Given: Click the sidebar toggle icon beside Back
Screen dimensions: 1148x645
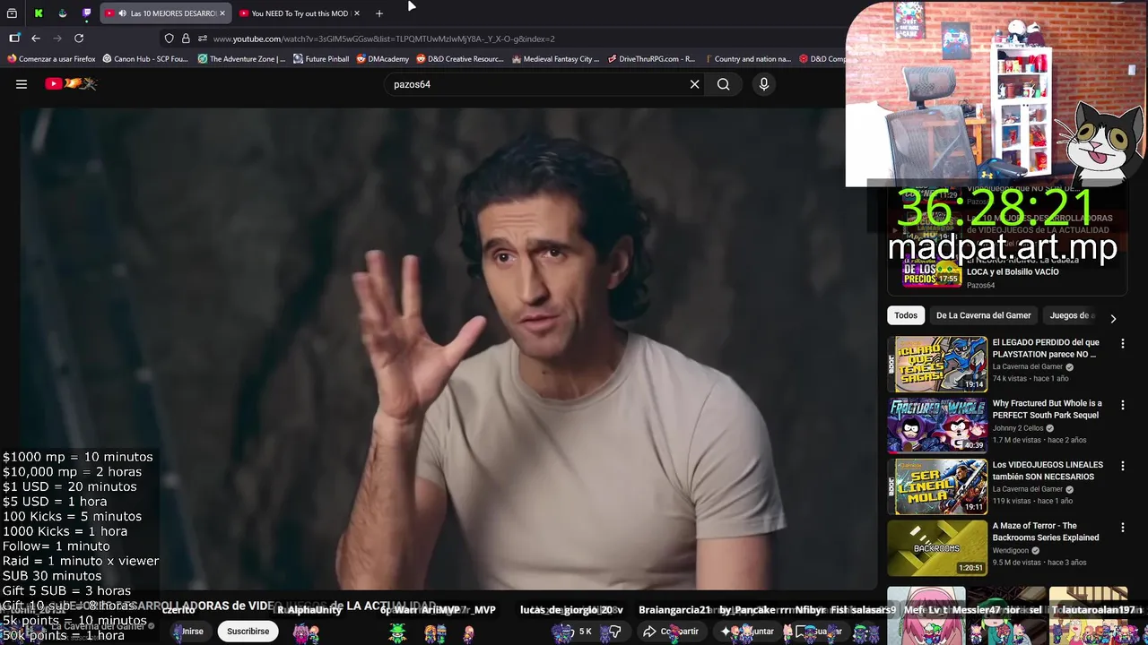Looking at the screenshot, I should (14, 39).
